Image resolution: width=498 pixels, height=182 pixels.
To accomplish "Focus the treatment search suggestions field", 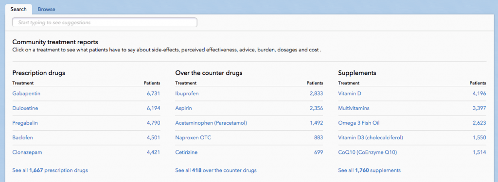I will click(x=105, y=22).
